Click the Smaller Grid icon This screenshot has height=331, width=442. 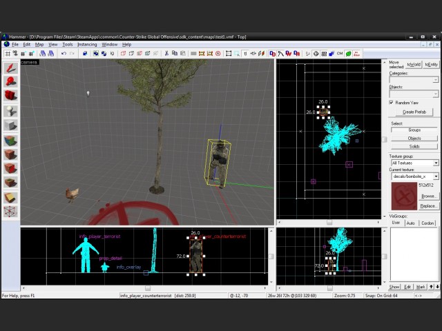pyautogui.click(x=23, y=54)
